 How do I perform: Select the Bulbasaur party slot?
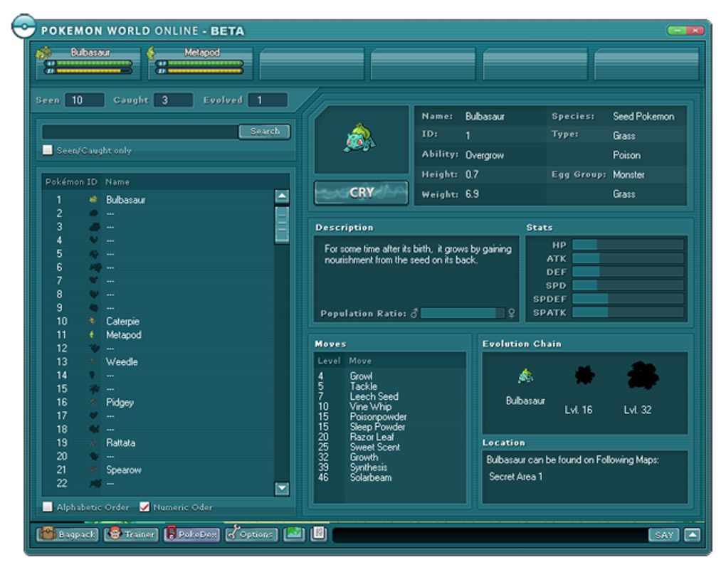[x=88, y=63]
